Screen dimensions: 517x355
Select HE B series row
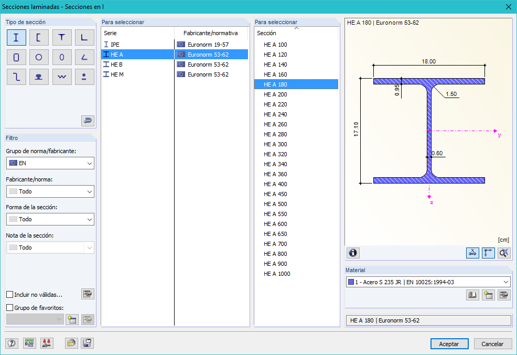tap(175, 64)
